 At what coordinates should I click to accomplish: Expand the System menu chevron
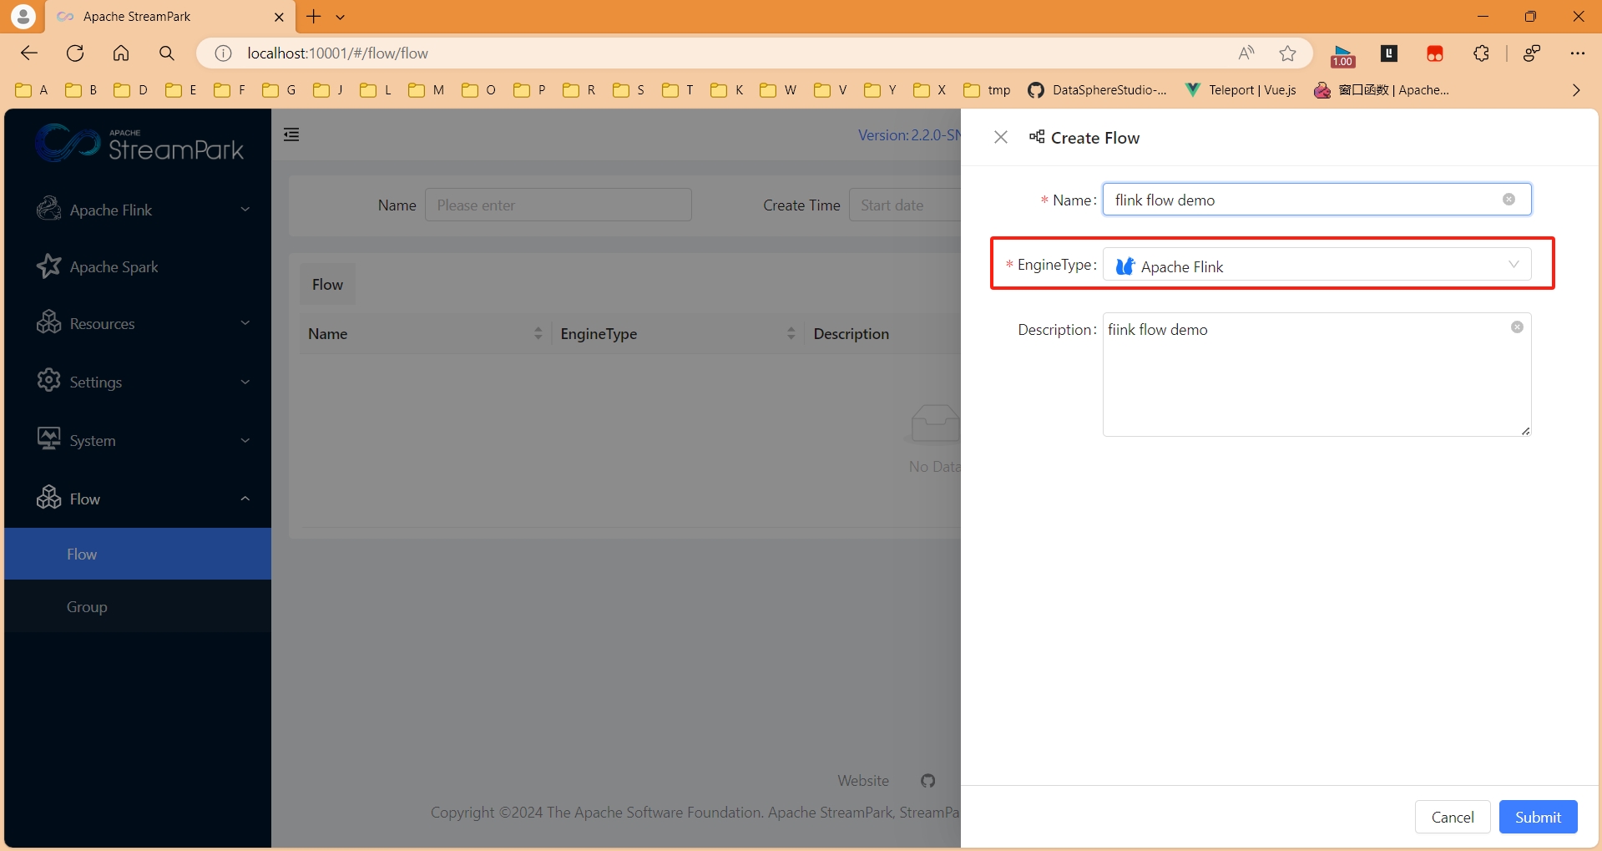pos(245,440)
